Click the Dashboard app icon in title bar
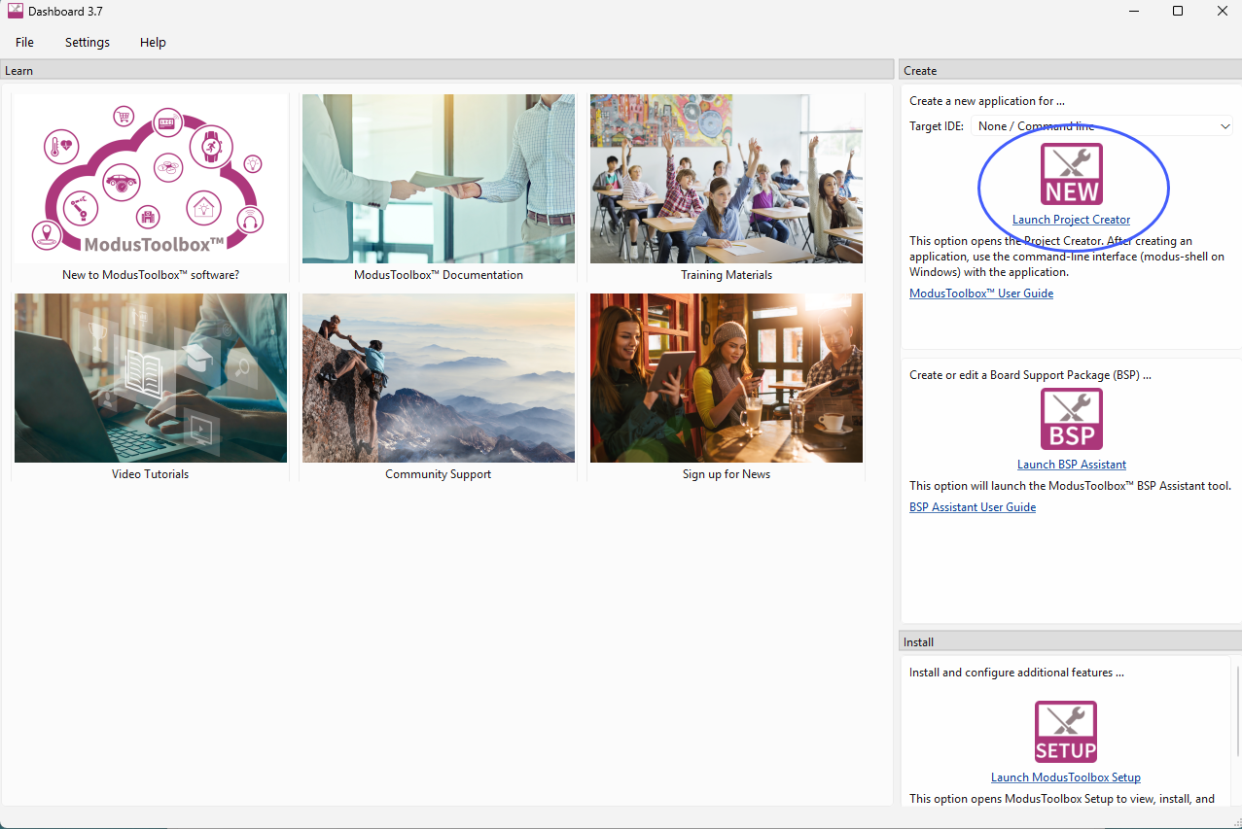Image resolution: width=1242 pixels, height=829 pixels. (x=16, y=12)
